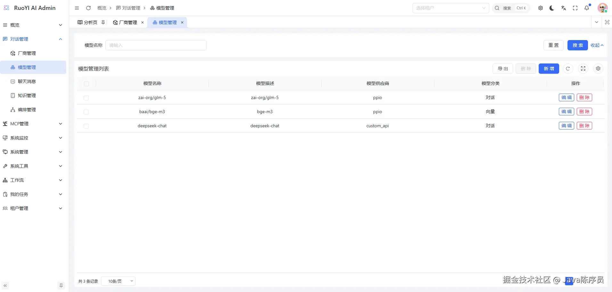Click the pin icon on 分析页 tab
The height and width of the screenshot is (292, 612).
point(103,22)
